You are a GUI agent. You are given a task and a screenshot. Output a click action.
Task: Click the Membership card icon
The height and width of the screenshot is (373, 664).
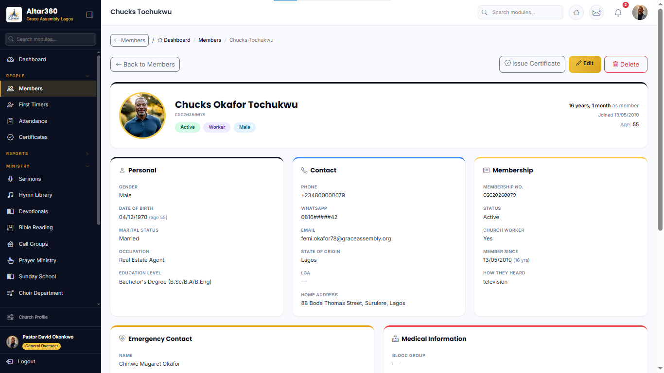click(x=486, y=170)
